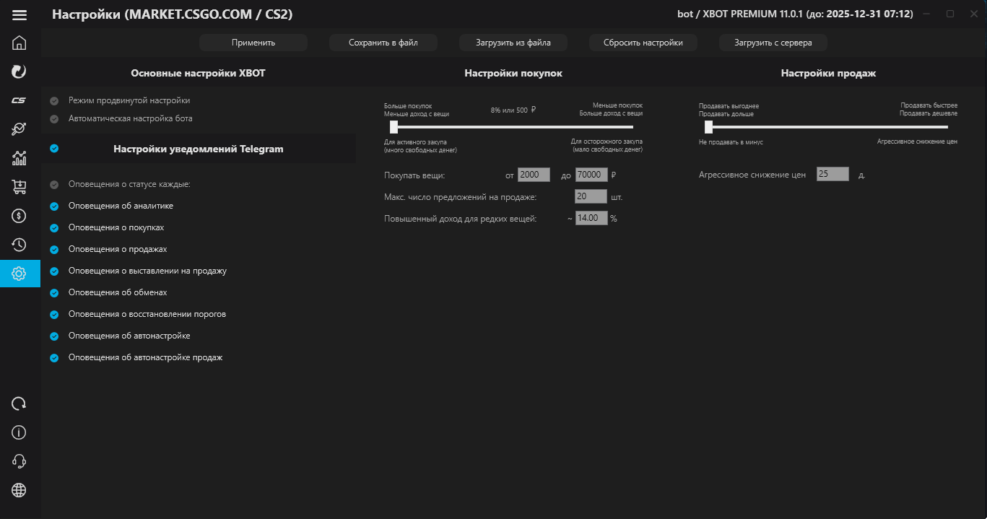Disable purchase notifications (Оповещения о покупках)
This screenshot has height=519, width=987.
[x=54, y=228]
